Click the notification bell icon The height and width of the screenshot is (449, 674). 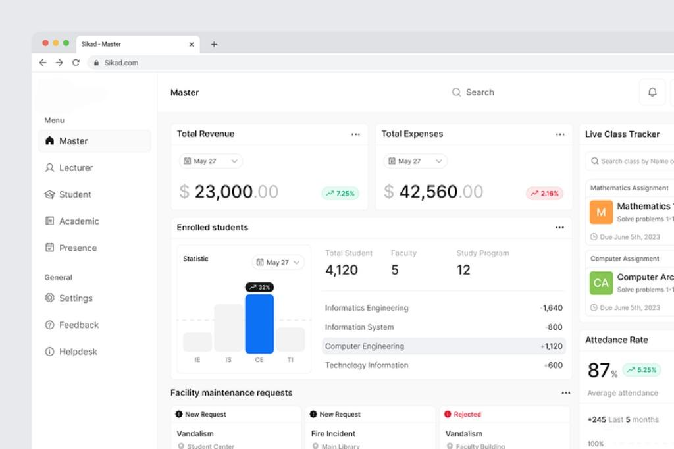[x=652, y=92]
